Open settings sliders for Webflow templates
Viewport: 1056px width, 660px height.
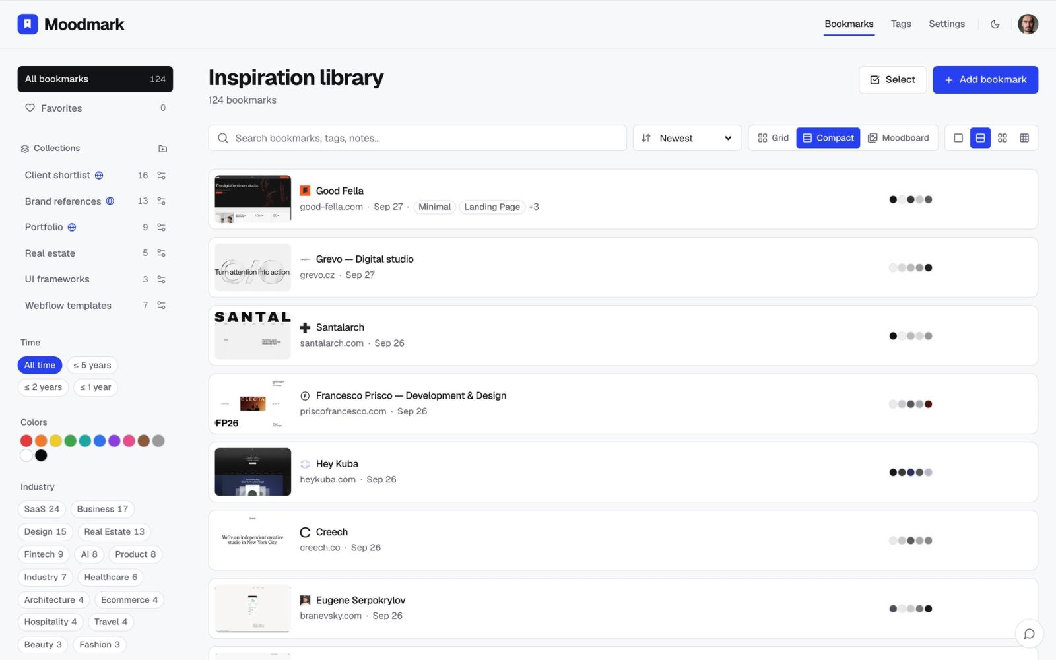coord(161,306)
